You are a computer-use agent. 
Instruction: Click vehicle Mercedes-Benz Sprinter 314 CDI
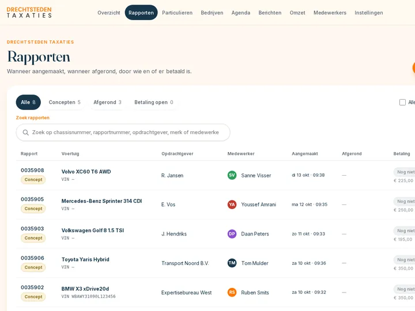pyautogui.click(x=101, y=201)
